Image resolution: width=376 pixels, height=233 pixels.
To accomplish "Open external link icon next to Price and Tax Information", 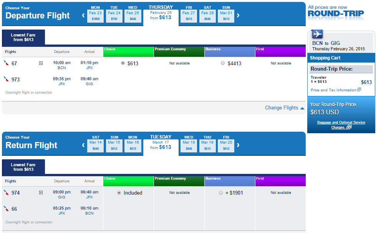I will tap(359, 90).
